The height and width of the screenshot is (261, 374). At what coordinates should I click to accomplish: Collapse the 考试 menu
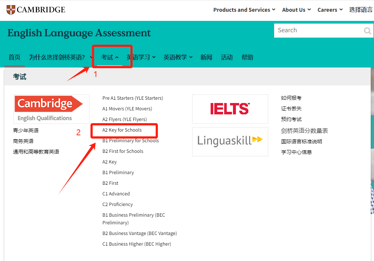110,58
